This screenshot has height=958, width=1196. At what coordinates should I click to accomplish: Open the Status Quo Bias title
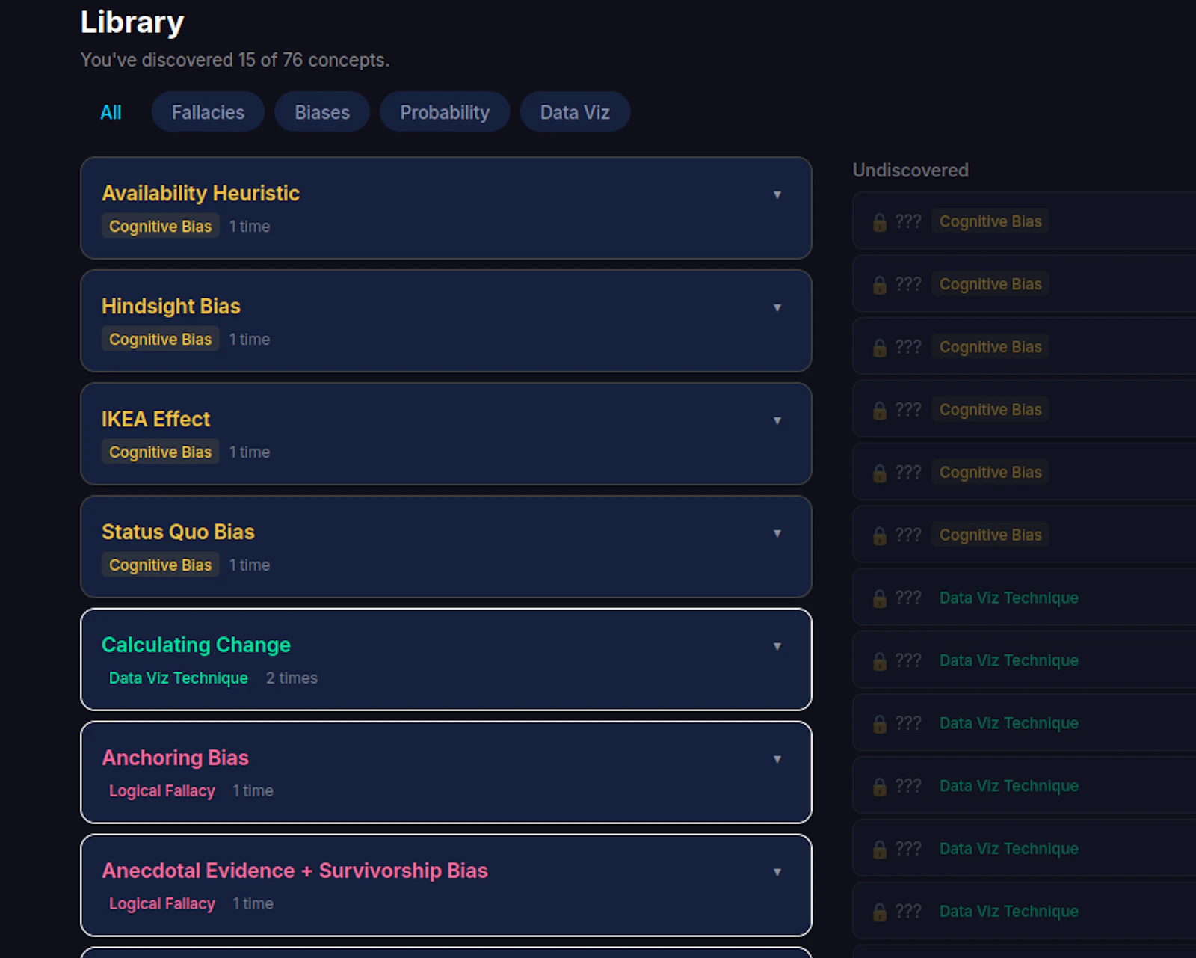point(178,532)
